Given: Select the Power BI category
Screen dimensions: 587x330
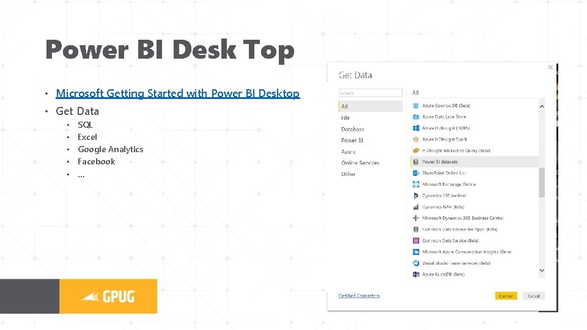Looking at the screenshot, I should 352,141.
